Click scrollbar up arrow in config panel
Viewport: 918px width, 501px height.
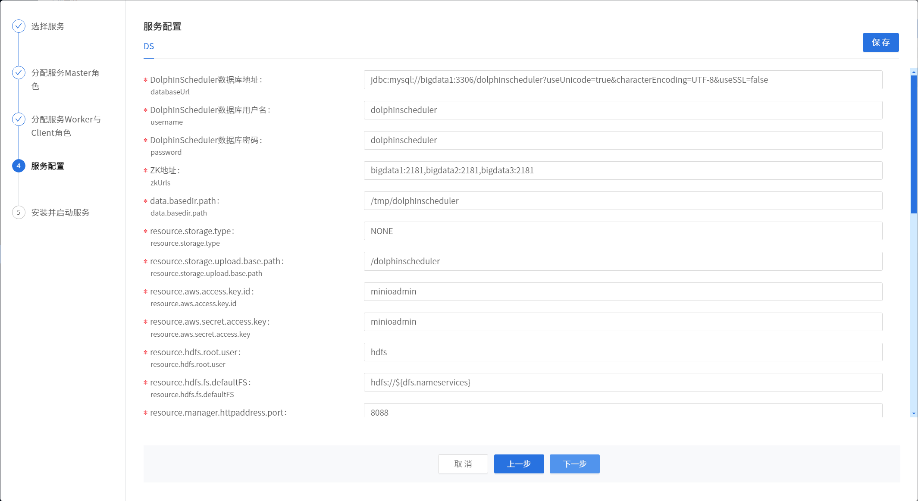pyautogui.click(x=914, y=72)
